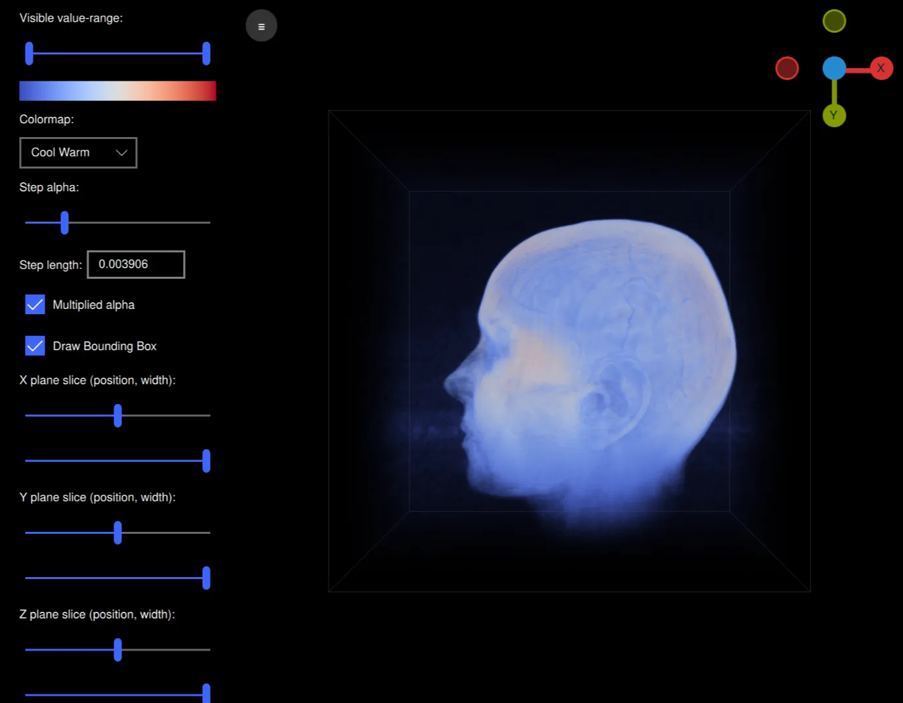Click the X axis handle on orientation gizmo
This screenshot has height=703, width=903.
pos(881,68)
